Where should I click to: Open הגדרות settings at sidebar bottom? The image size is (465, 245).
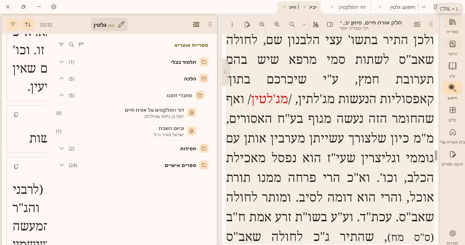[452, 236]
